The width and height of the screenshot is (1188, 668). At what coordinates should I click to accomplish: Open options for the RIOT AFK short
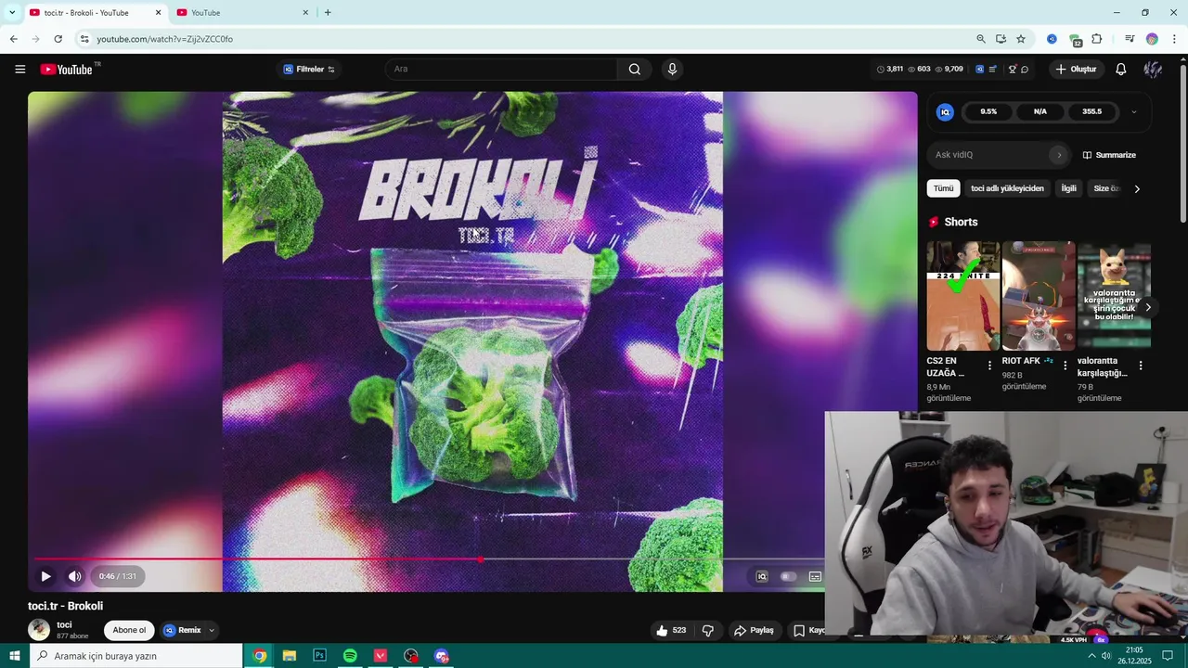point(1065,366)
